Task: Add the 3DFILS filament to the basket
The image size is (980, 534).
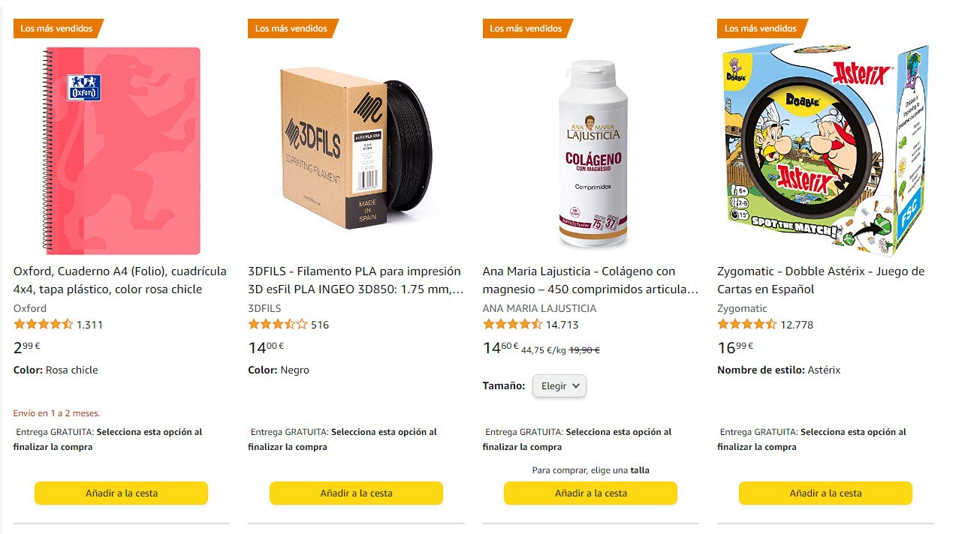Action: tap(356, 493)
